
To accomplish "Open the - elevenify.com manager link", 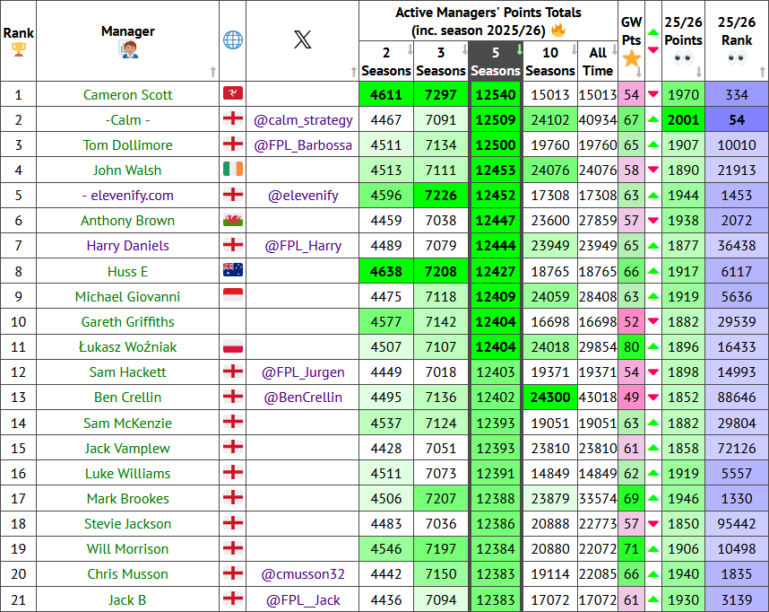I will tap(127, 196).
